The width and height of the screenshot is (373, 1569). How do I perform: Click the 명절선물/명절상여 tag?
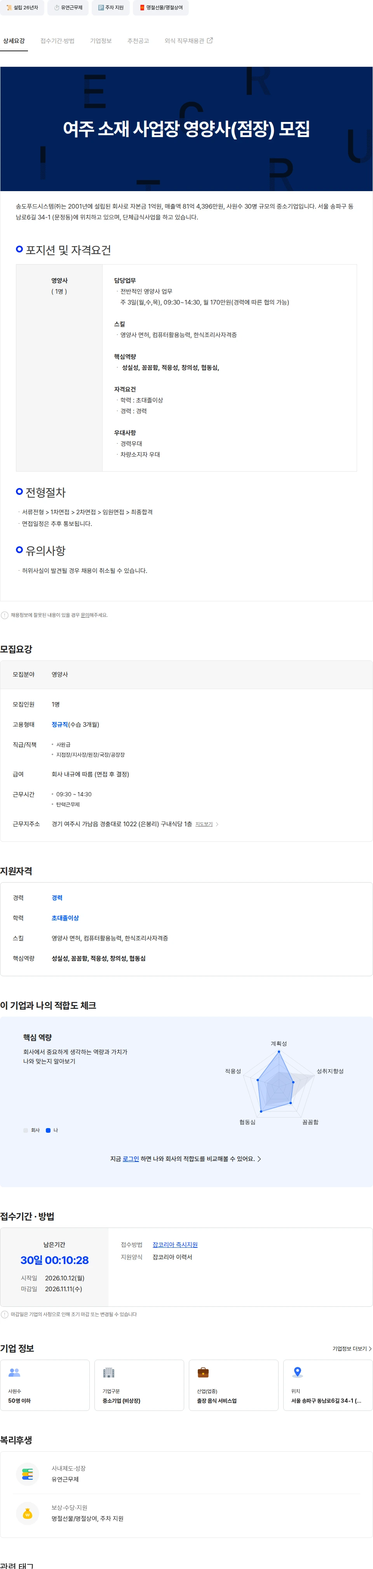click(x=161, y=7)
